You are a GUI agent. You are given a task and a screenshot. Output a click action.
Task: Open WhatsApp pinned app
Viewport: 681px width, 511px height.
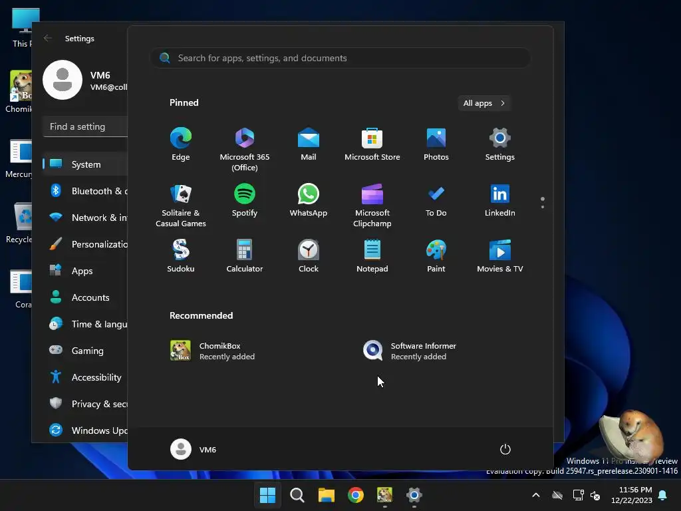point(309,200)
